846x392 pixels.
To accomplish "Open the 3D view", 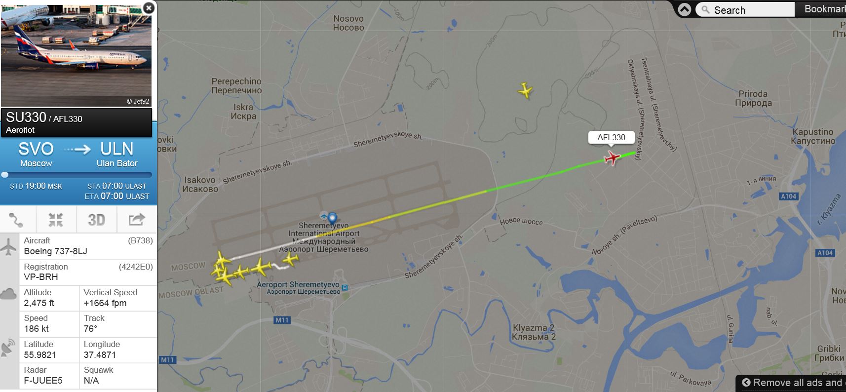I will [96, 220].
